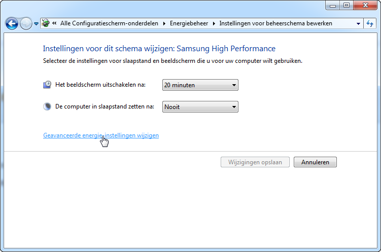The width and height of the screenshot is (381, 252).
Task: Minimize the window
Action: pos(333,6)
